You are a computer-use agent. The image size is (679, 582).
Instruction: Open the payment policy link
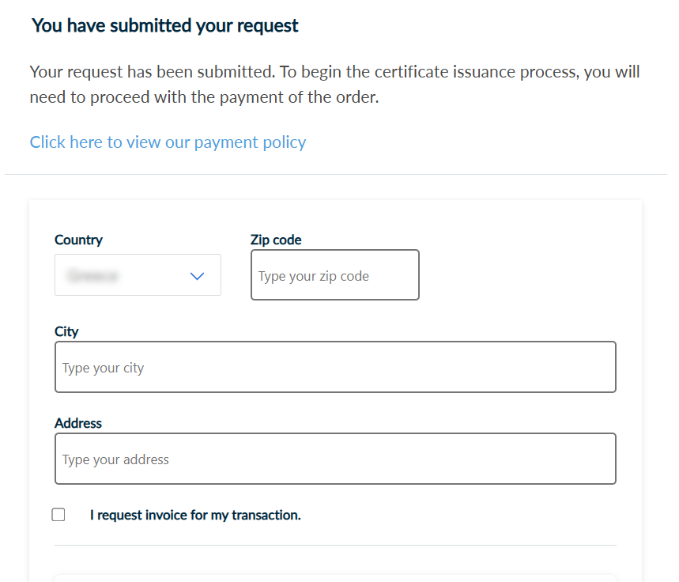pos(168,142)
